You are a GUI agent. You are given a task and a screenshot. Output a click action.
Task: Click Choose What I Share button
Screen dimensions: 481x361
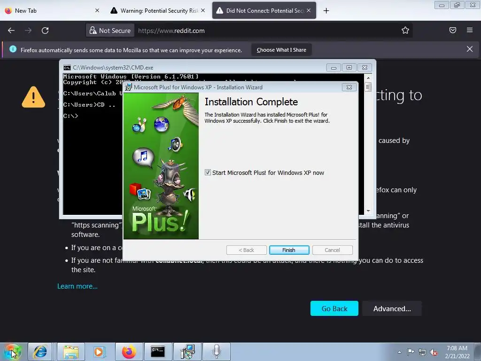pos(282,50)
